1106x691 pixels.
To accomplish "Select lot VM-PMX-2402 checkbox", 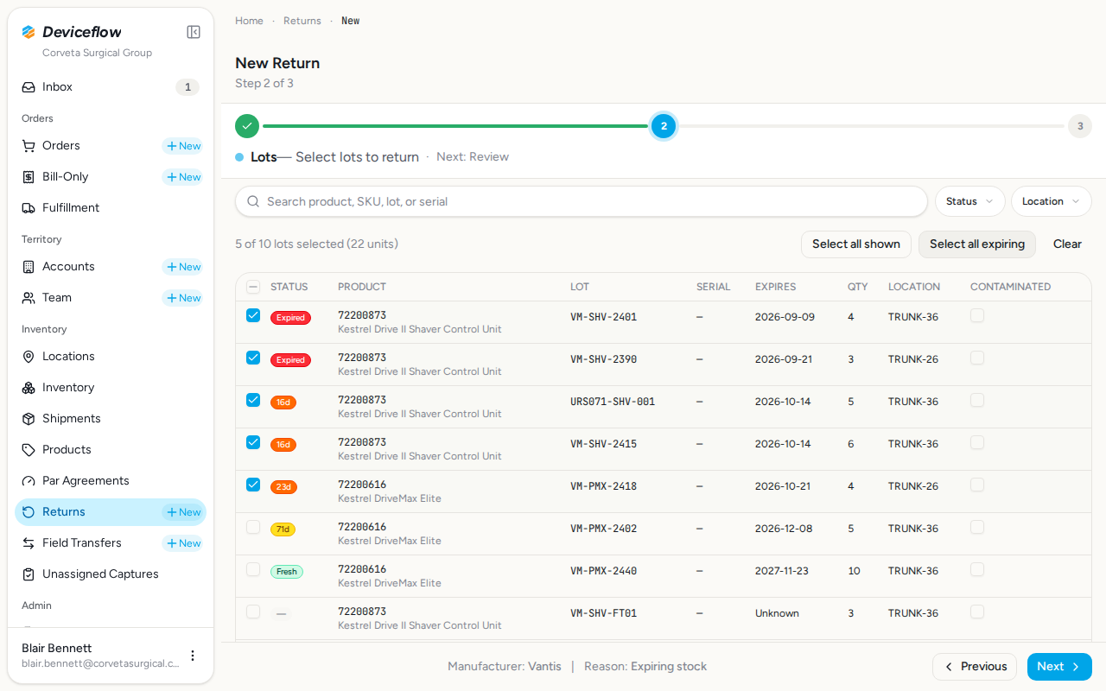I will [253, 527].
